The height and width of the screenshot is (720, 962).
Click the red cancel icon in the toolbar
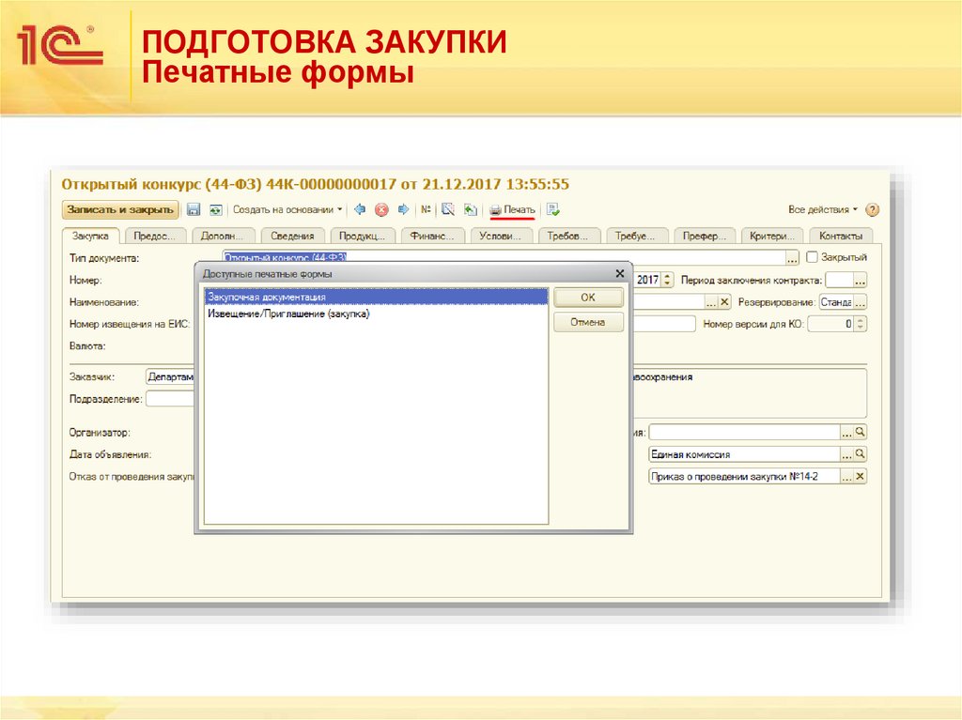tap(381, 208)
